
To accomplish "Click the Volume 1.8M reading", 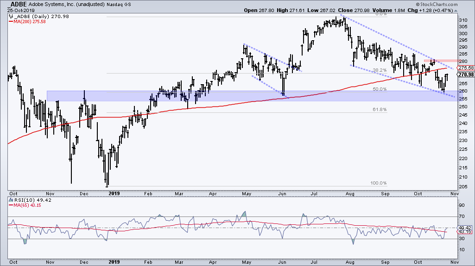I will pyautogui.click(x=389, y=10).
